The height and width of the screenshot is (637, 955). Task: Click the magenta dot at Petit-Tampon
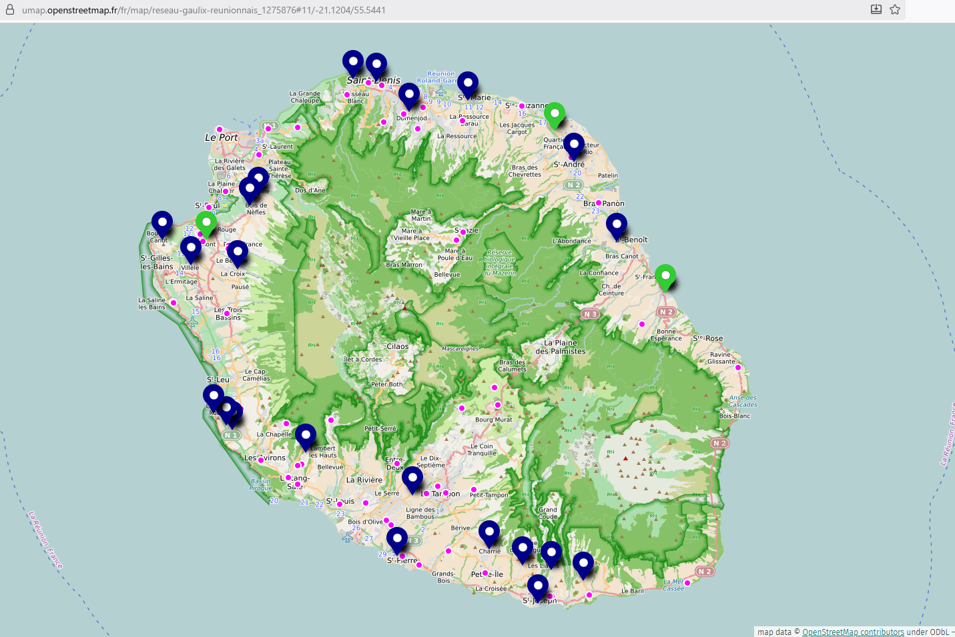click(x=474, y=490)
